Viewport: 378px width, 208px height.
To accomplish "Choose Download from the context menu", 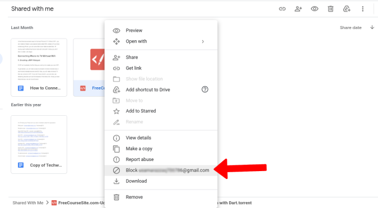I will [161, 181].
